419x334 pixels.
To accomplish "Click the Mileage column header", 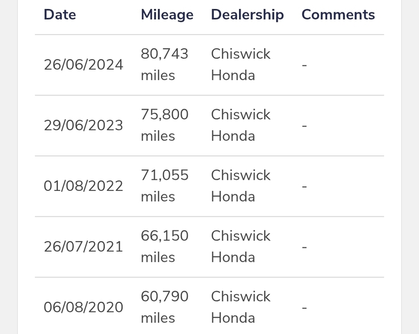I will (x=167, y=14).
